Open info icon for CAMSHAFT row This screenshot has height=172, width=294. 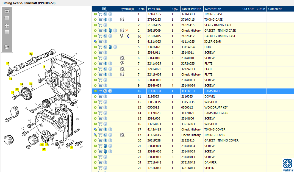tap(110, 91)
